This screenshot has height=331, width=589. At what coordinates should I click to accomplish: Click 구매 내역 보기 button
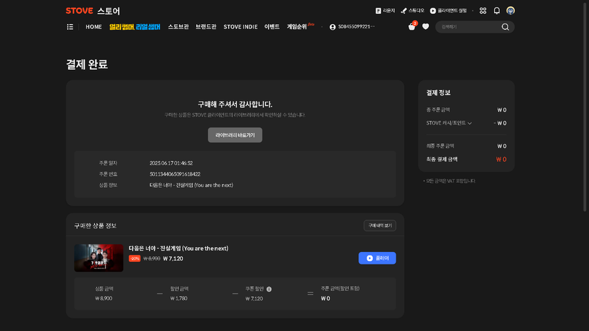(380, 226)
